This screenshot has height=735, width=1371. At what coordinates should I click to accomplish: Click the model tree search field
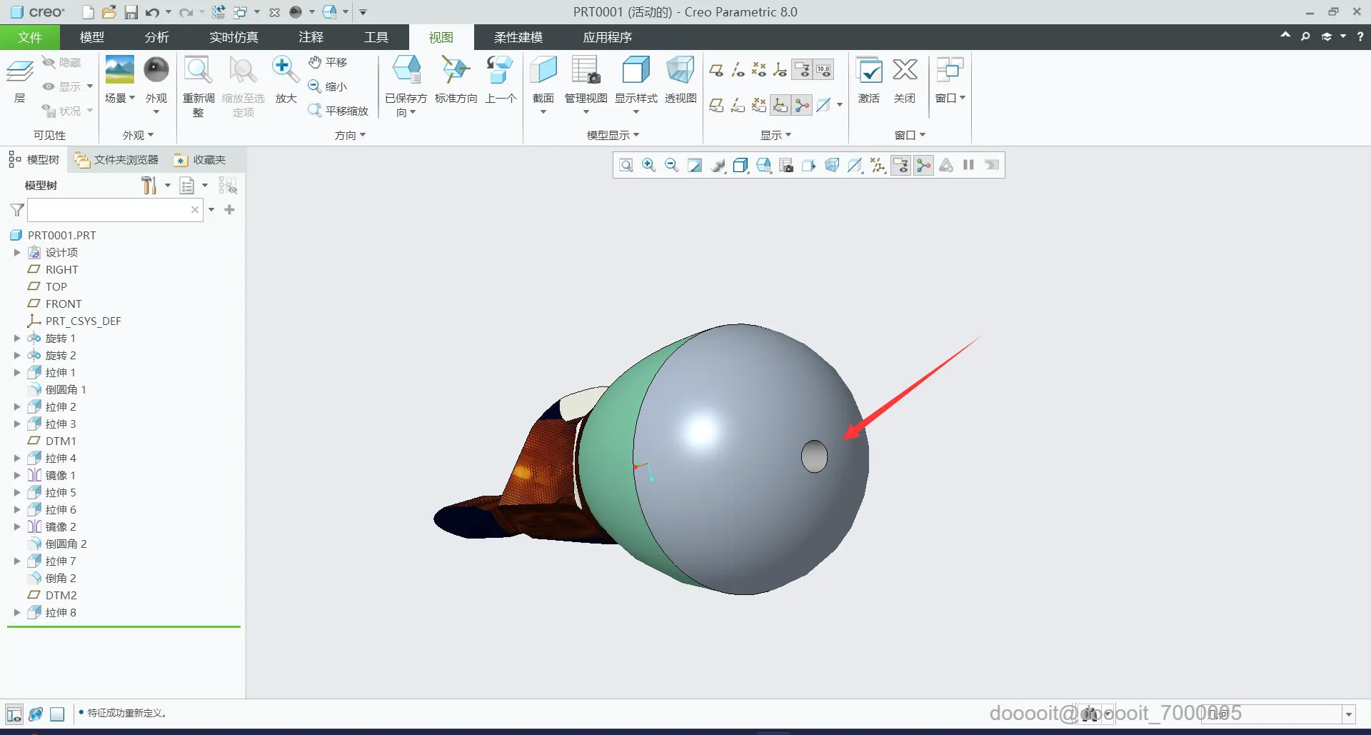pos(108,210)
